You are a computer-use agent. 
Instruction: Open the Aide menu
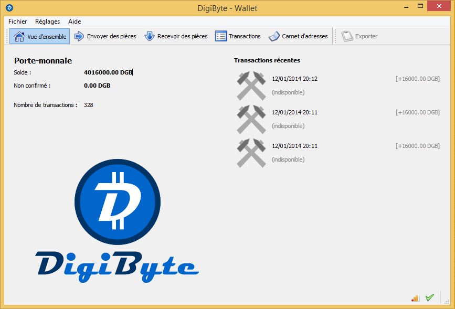75,22
